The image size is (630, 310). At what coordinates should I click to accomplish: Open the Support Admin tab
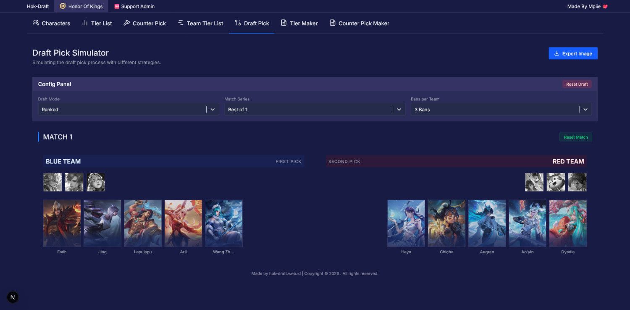click(x=134, y=6)
